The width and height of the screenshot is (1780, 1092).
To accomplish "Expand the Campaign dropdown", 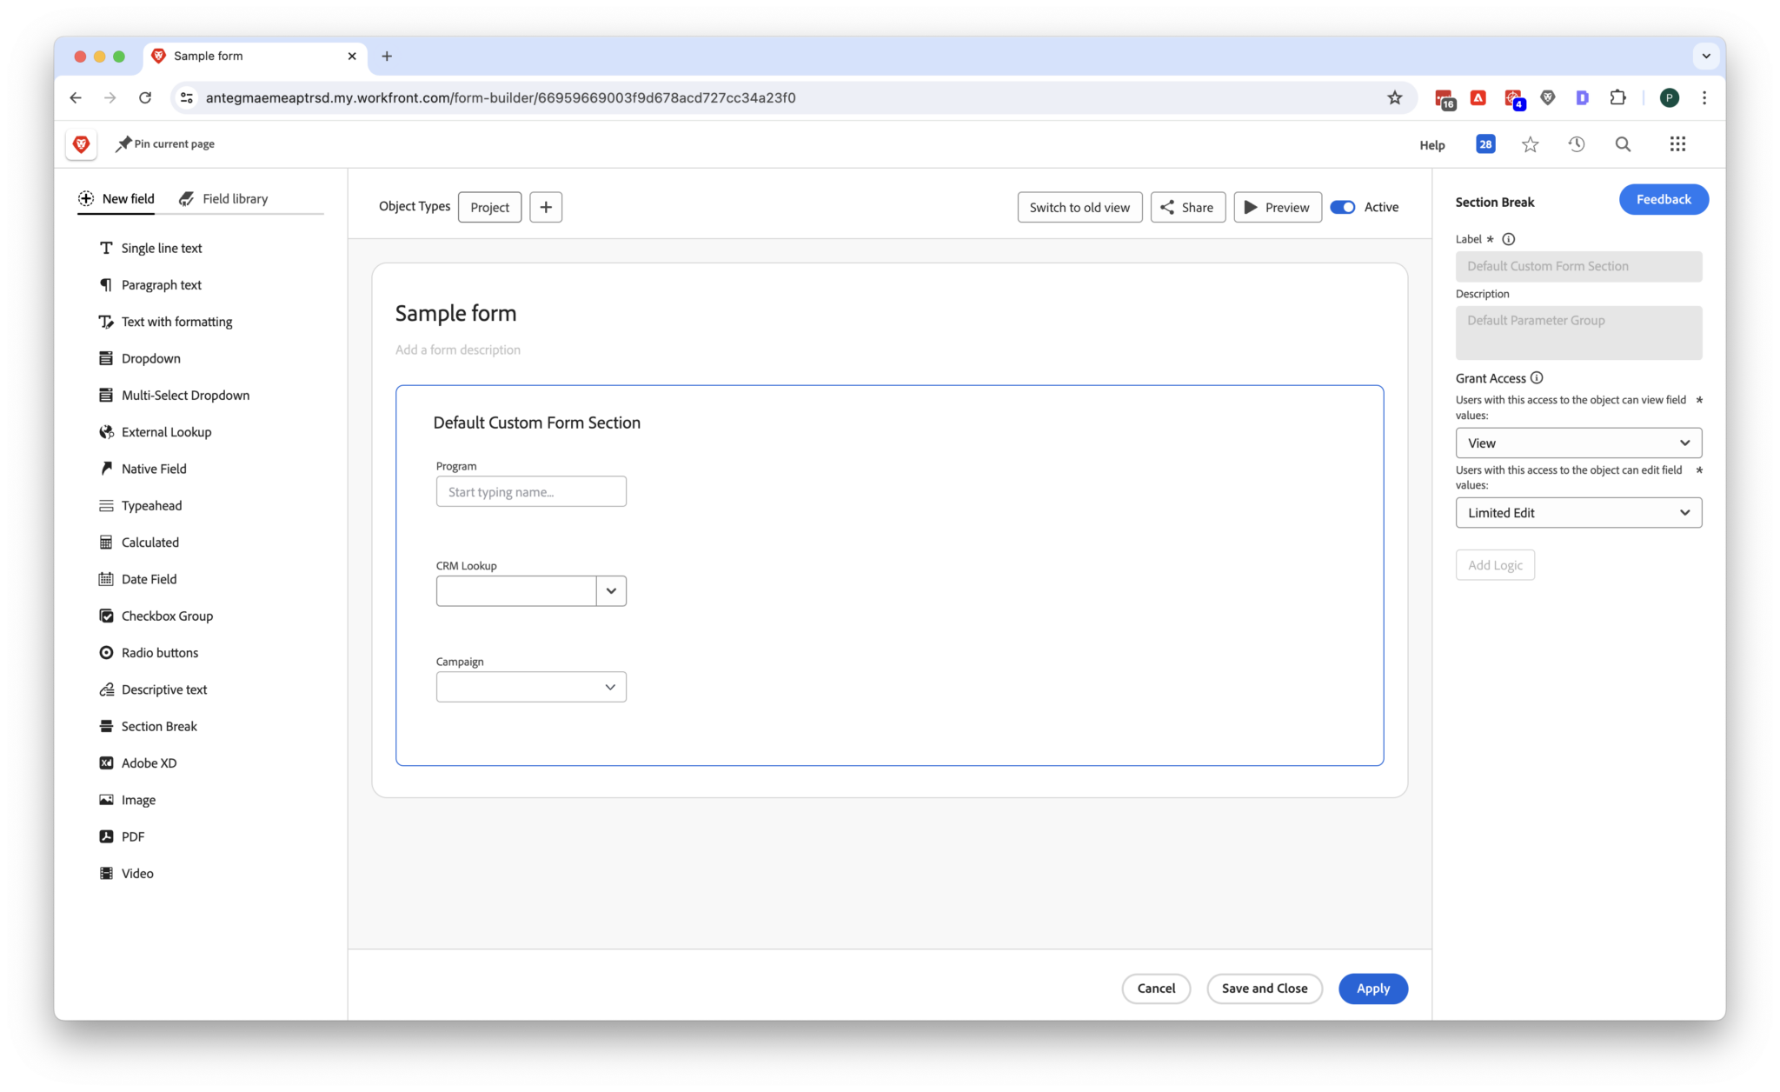I will pos(611,686).
